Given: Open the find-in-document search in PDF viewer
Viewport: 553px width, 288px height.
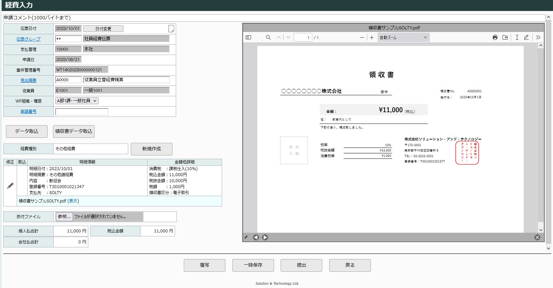Looking at the screenshot, I should pyautogui.click(x=268, y=38).
